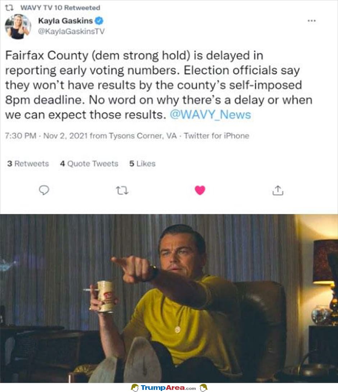338x392 pixels.
Task: Unlike the tweet via pink heart
Action: (x=200, y=190)
